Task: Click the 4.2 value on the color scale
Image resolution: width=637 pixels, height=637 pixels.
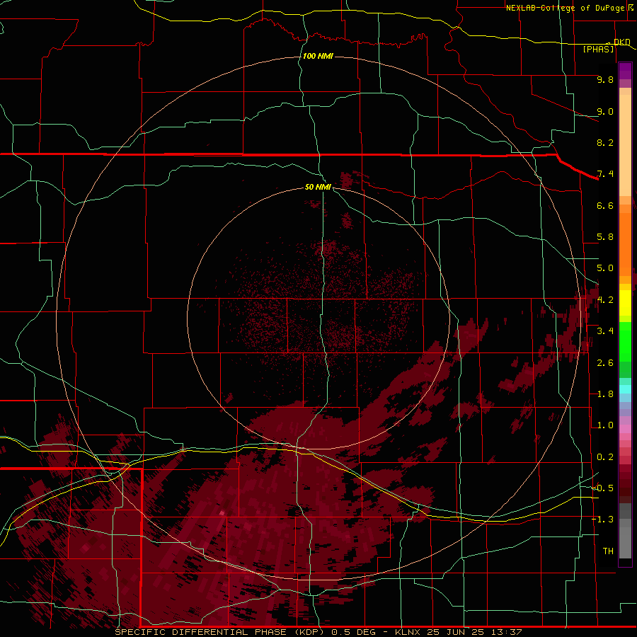Action: (x=605, y=300)
